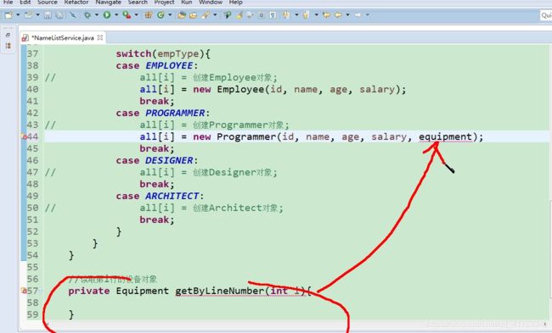Click the New Java Class icon
The width and height of the screenshot is (552, 333).
tap(161, 15)
